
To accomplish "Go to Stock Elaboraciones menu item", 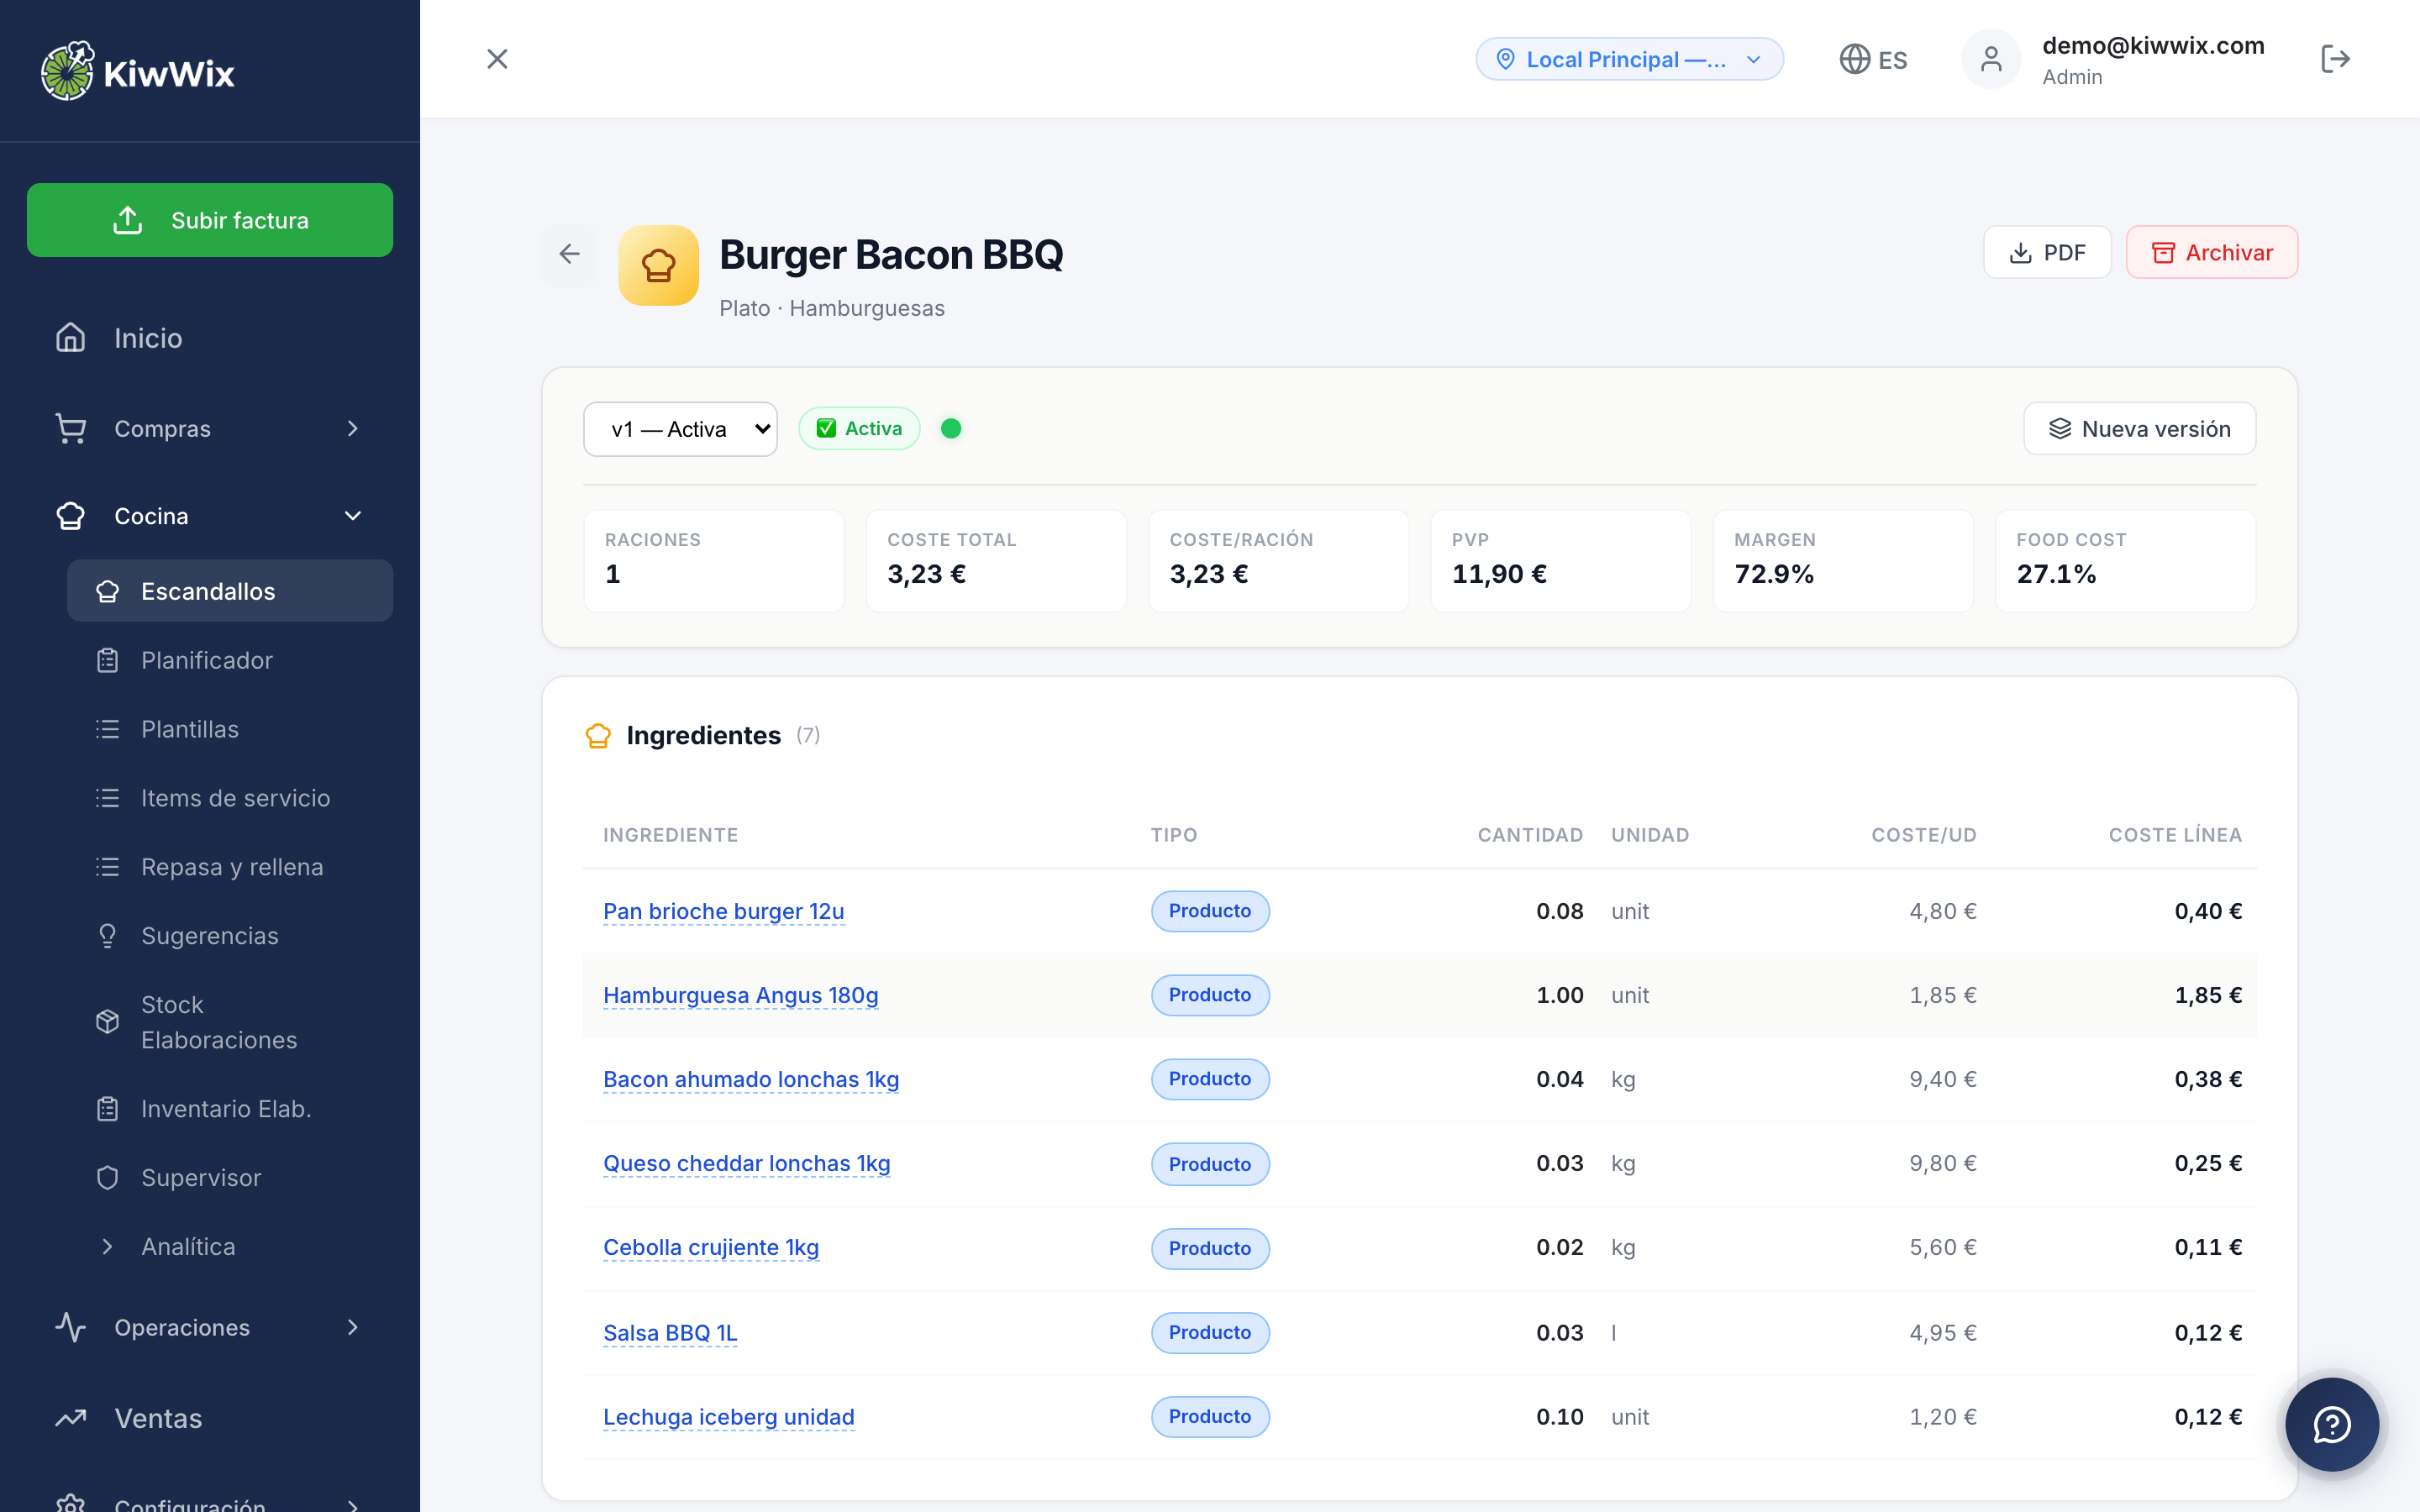I will tap(218, 1022).
